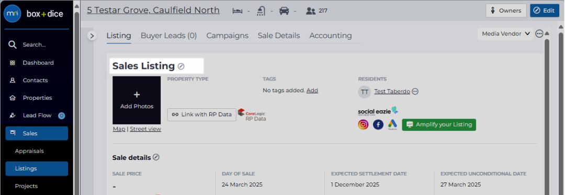Click the unconditional date 27 March 2025
Screen dimensions: 565x195
[460, 185]
